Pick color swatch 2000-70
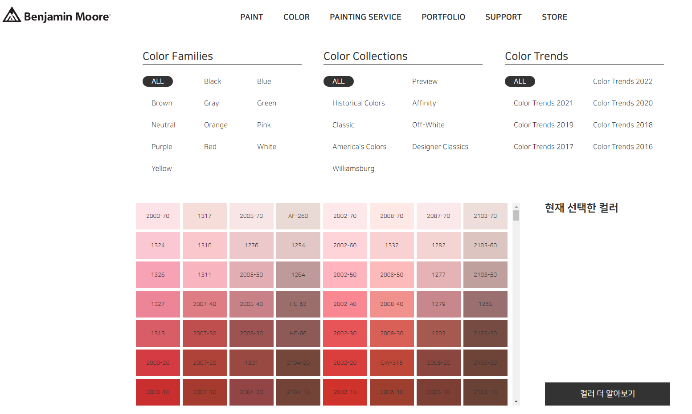This screenshot has height=414, width=692. (x=158, y=216)
